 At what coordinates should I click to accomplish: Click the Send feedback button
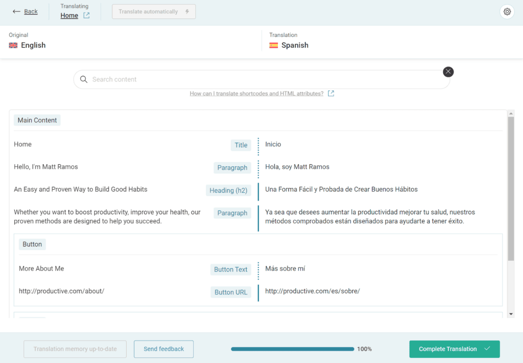163,349
